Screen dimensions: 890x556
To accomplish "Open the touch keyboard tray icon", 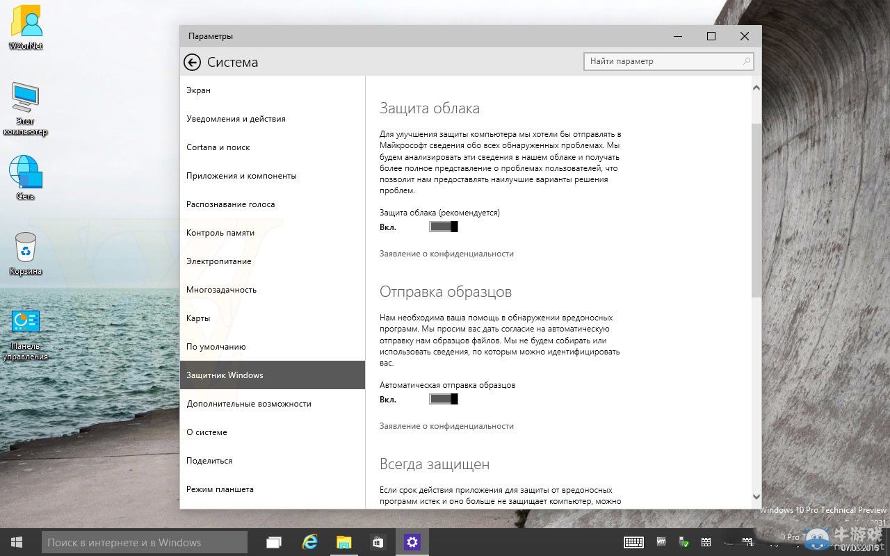I will [633, 542].
